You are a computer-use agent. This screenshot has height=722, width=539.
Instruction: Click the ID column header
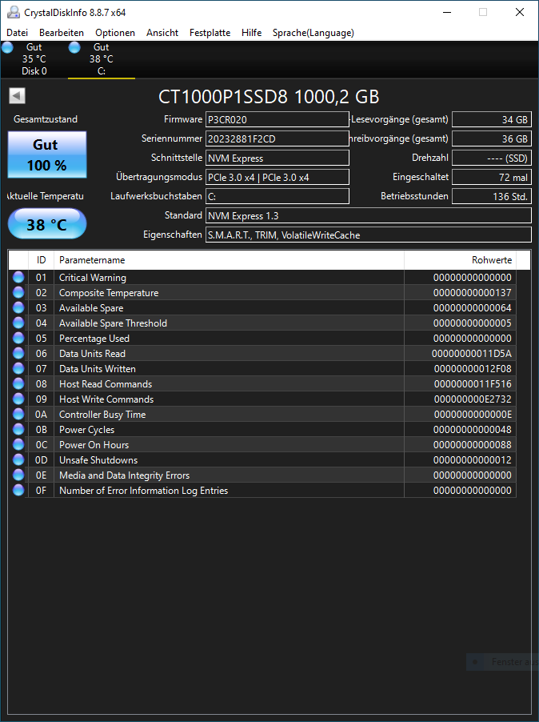42,260
